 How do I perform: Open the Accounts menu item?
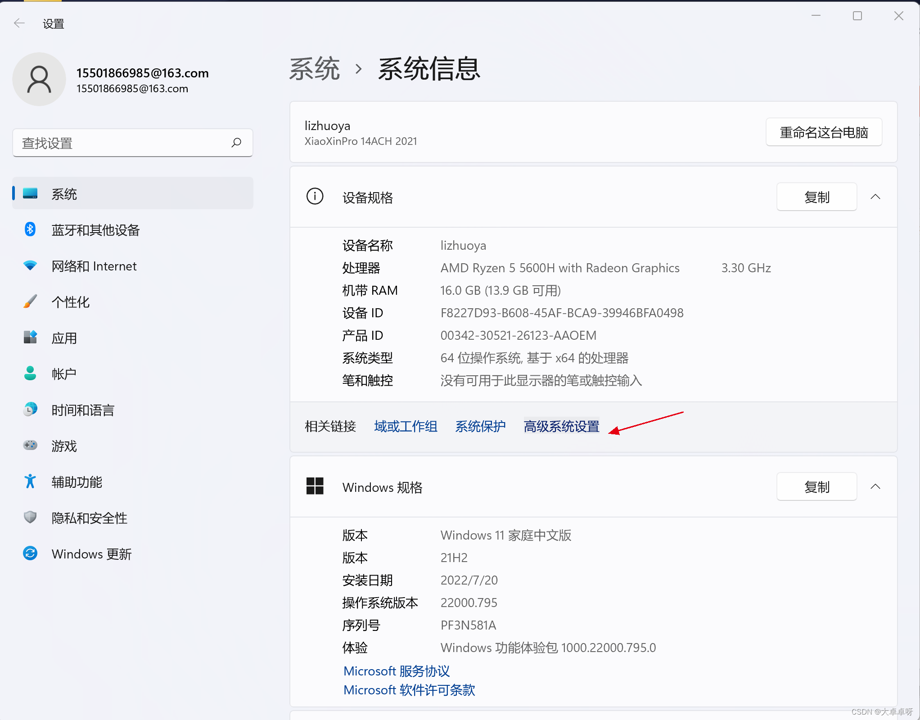pyautogui.click(x=63, y=374)
